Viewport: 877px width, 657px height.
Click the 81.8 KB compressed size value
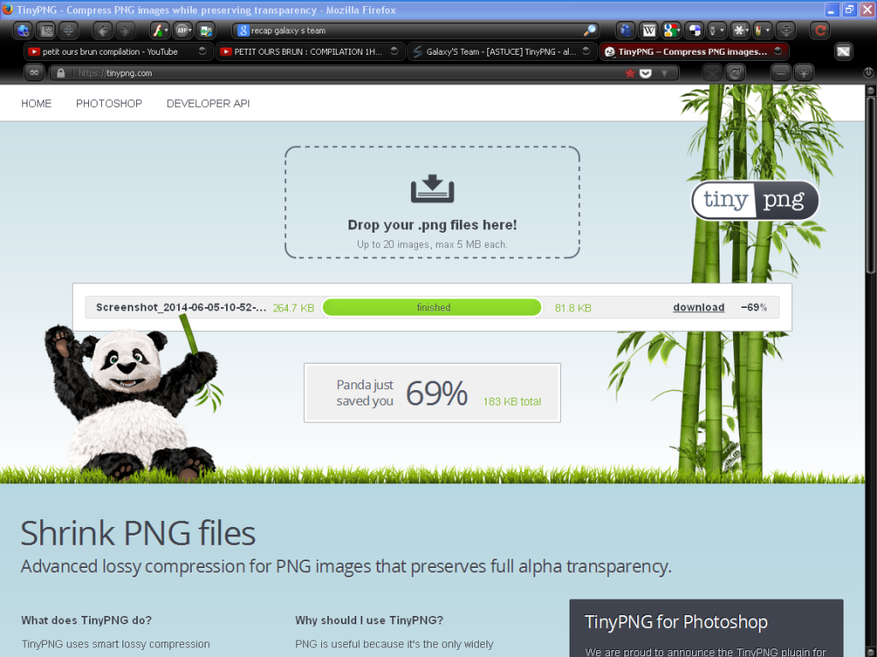click(573, 308)
